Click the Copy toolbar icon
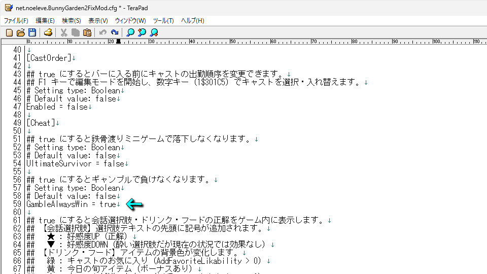Viewport: 487px width, 274px height. pyautogui.click(x=76, y=32)
